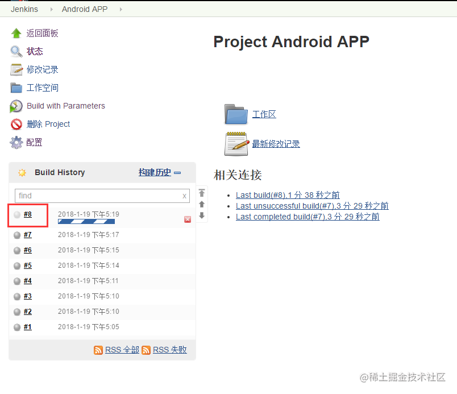This screenshot has width=457, height=394.
Task: Open the 最新修改记录 link
Action: coord(276,144)
